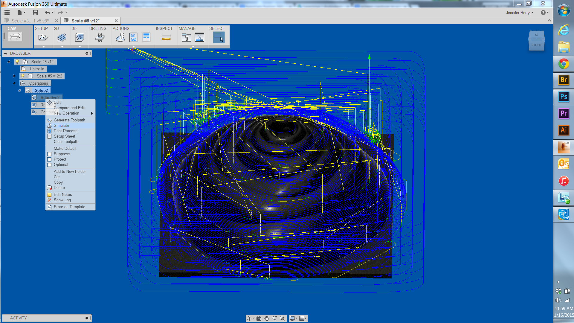Viewport: 574px width, 323px height.
Task: Click the New Setup icon in the Setup panel
Action: pos(43,37)
